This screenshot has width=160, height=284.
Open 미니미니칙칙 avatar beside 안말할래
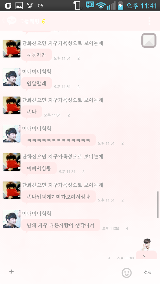pos(11,77)
